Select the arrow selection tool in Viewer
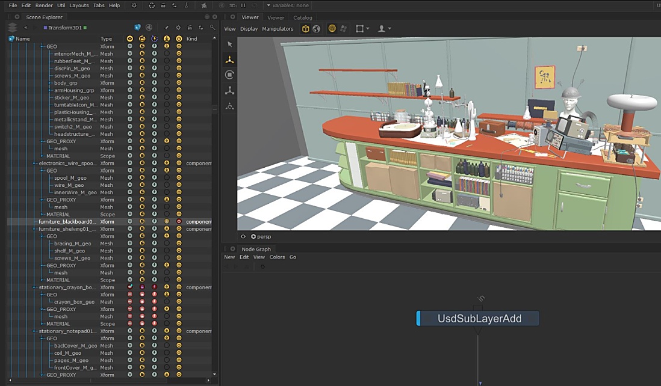 pos(230,44)
